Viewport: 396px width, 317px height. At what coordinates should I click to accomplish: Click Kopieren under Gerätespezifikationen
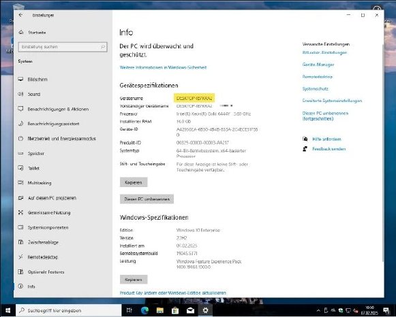[x=134, y=182]
